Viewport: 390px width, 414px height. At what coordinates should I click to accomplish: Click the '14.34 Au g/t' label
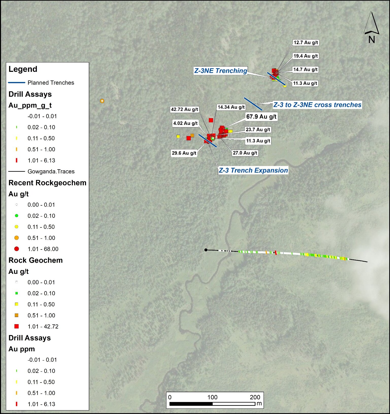[231, 107]
